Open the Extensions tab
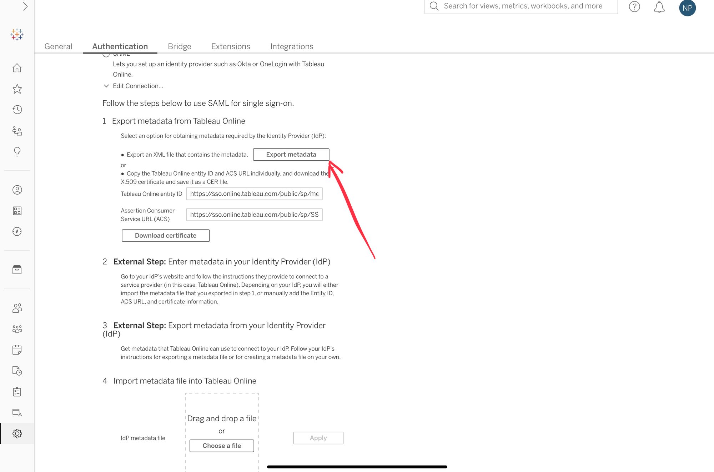Screen dimensions: 714x472 point(231,46)
